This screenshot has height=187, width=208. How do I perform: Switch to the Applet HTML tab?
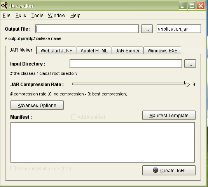click(x=94, y=50)
